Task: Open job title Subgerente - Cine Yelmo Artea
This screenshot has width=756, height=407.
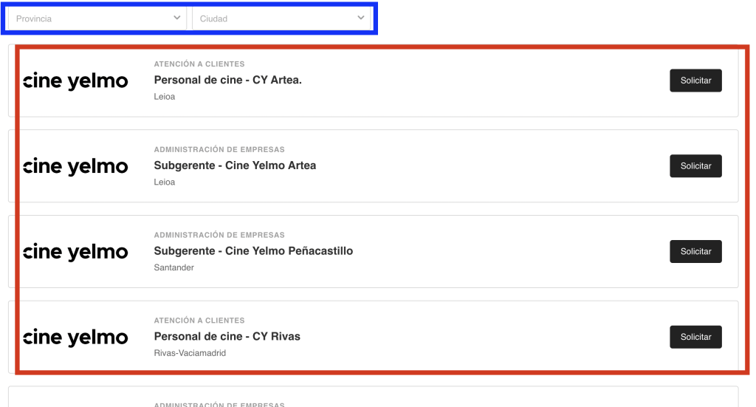Action: [x=235, y=165]
